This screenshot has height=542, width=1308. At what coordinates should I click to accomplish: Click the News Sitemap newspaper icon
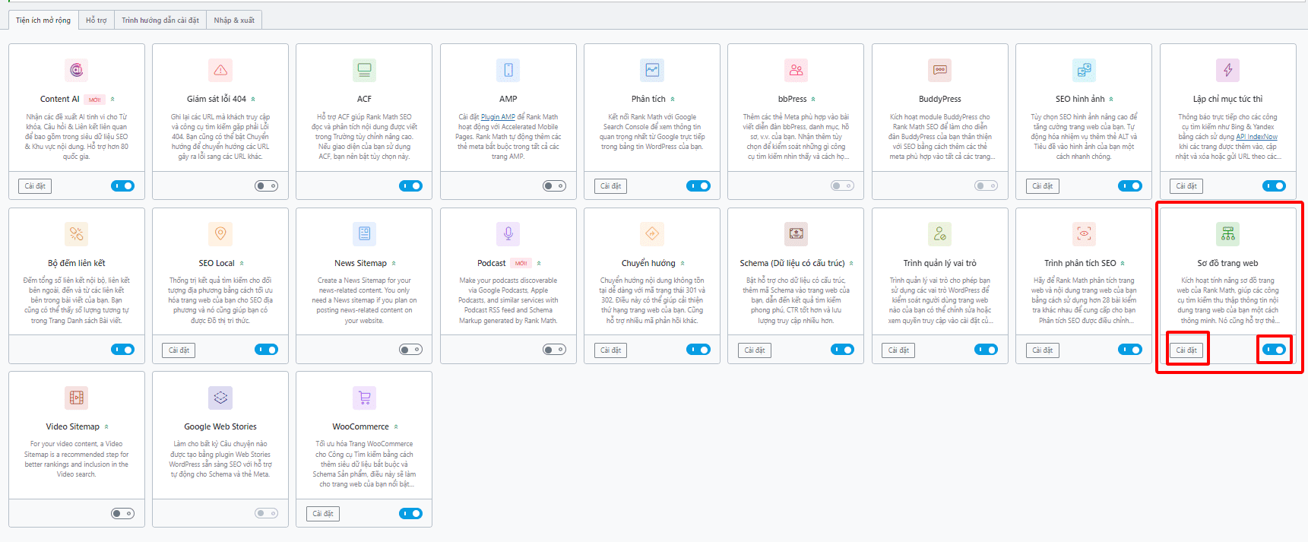(x=364, y=233)
